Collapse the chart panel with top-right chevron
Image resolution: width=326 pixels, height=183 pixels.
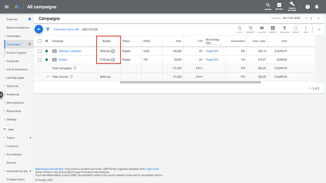coord(319,30)
